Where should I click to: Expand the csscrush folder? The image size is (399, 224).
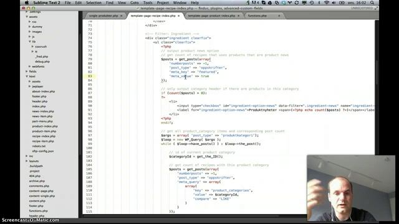(33, 47)
